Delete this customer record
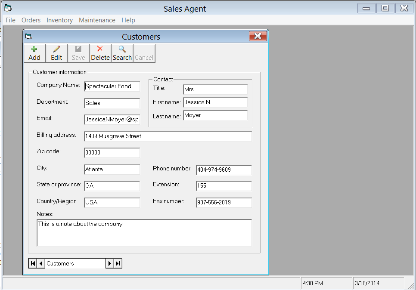416x290 pixels. 100,52
